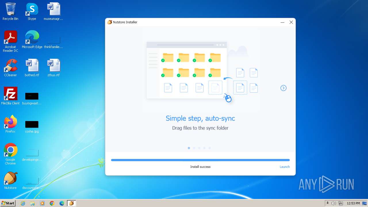This screenshot has width=368, height=207.
Task: Open the Skype desktop shortcut
Action: pyautogui.click(x=32, y=11)
